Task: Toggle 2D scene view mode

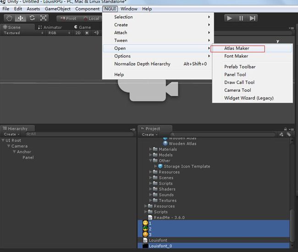Action: point(78,33)
